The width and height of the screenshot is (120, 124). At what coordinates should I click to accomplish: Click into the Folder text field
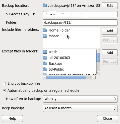(x=80, y=22)
